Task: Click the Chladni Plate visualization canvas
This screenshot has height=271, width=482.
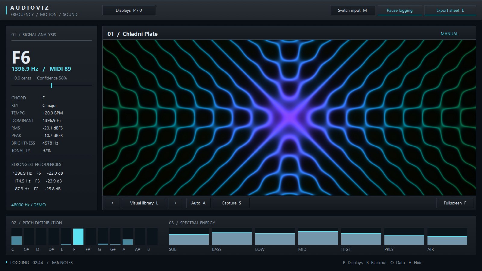Action: [x=289, y=118]
